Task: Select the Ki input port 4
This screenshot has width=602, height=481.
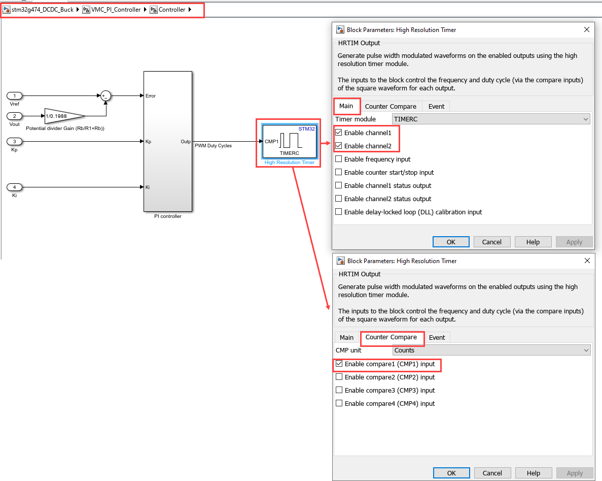Action: [x=15, y=187]
